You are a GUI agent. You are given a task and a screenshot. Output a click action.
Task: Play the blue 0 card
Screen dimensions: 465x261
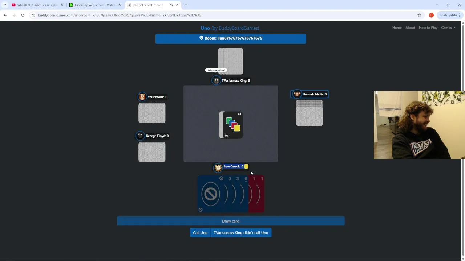[229, 194]
